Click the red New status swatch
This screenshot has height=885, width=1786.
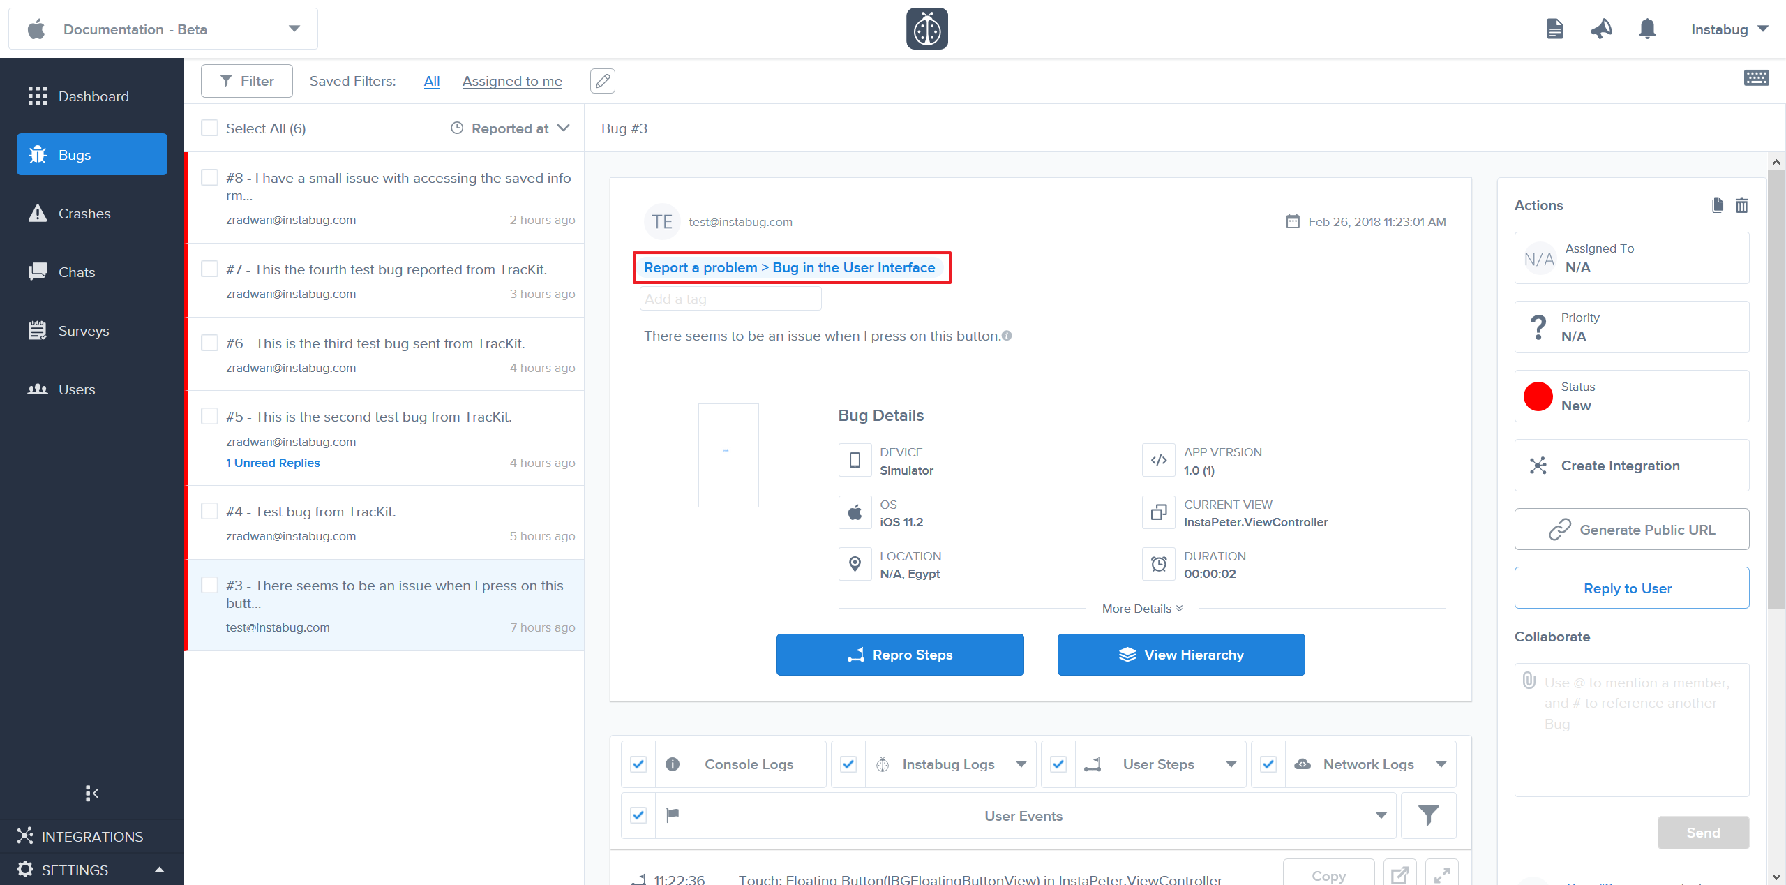(x=1538, y=396)
